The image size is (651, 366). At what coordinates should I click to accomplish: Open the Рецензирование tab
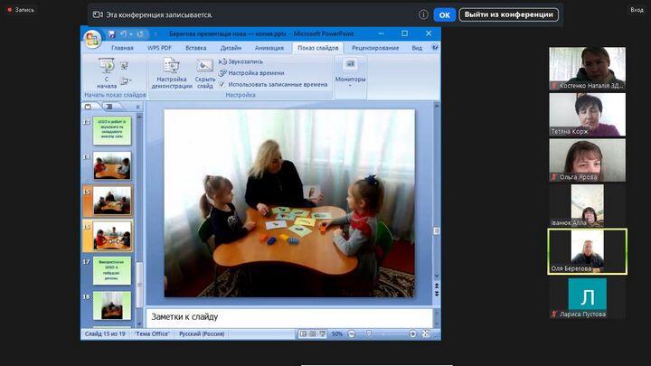coord(375,48)
